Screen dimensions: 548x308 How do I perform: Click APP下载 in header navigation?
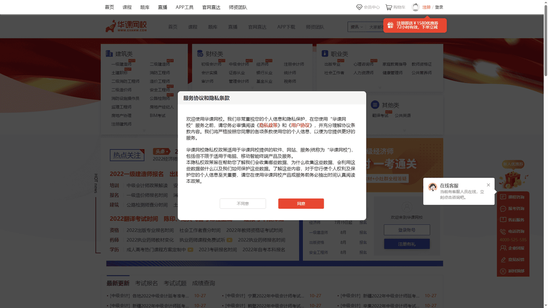click(286, 27)
